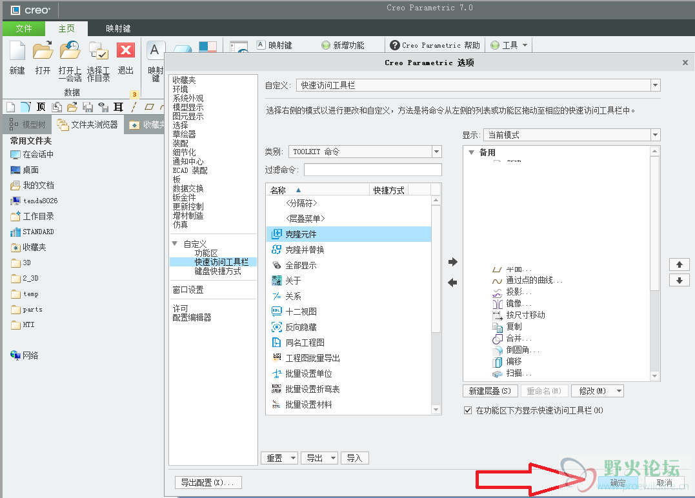Open the 打开上一会话 last-session icon
Viewport: 695px width, 498px height.
[x=70, y=50]
